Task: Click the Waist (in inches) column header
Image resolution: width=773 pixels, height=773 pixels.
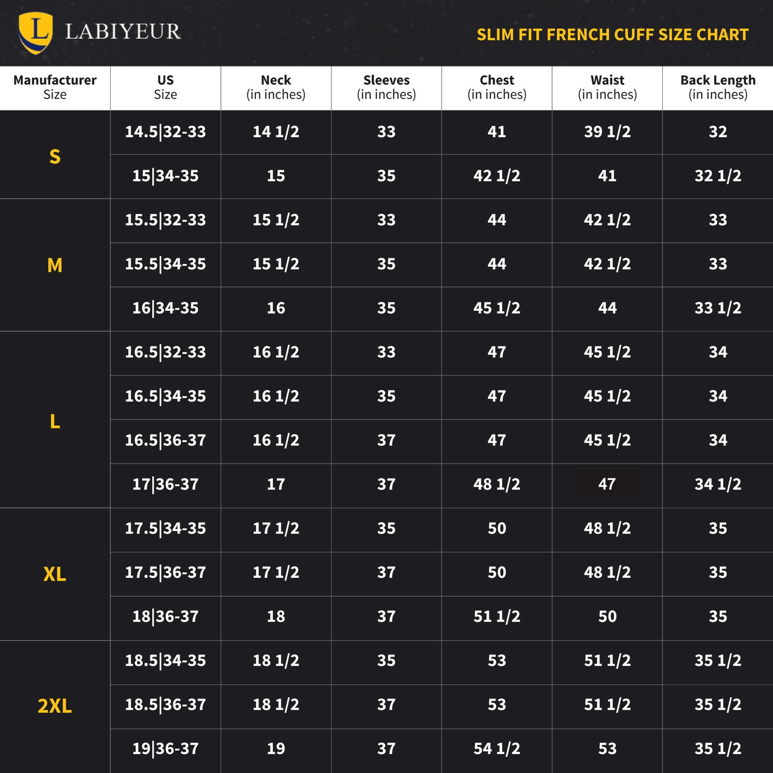Action: click(607, 87)
